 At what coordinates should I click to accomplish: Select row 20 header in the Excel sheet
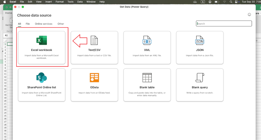[x=5, y=101]
